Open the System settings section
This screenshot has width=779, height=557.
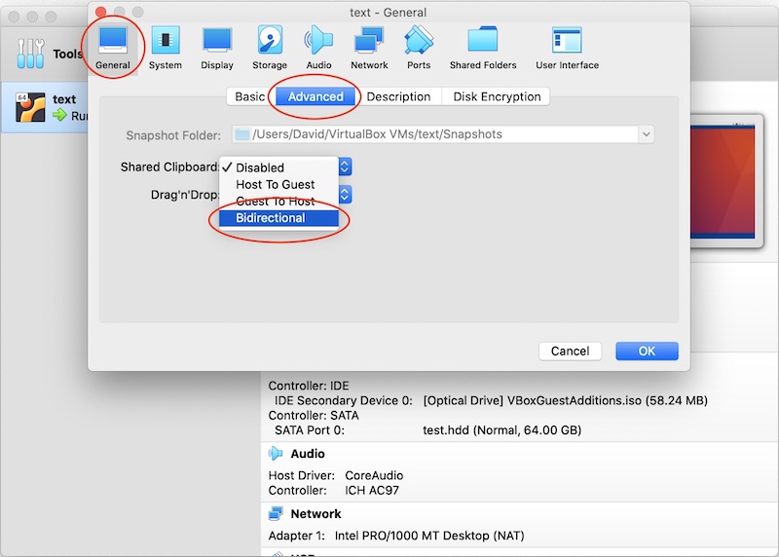tap(166, 47)
